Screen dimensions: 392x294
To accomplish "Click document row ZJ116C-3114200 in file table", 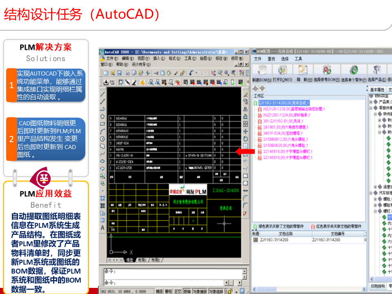I will (309, 240).
